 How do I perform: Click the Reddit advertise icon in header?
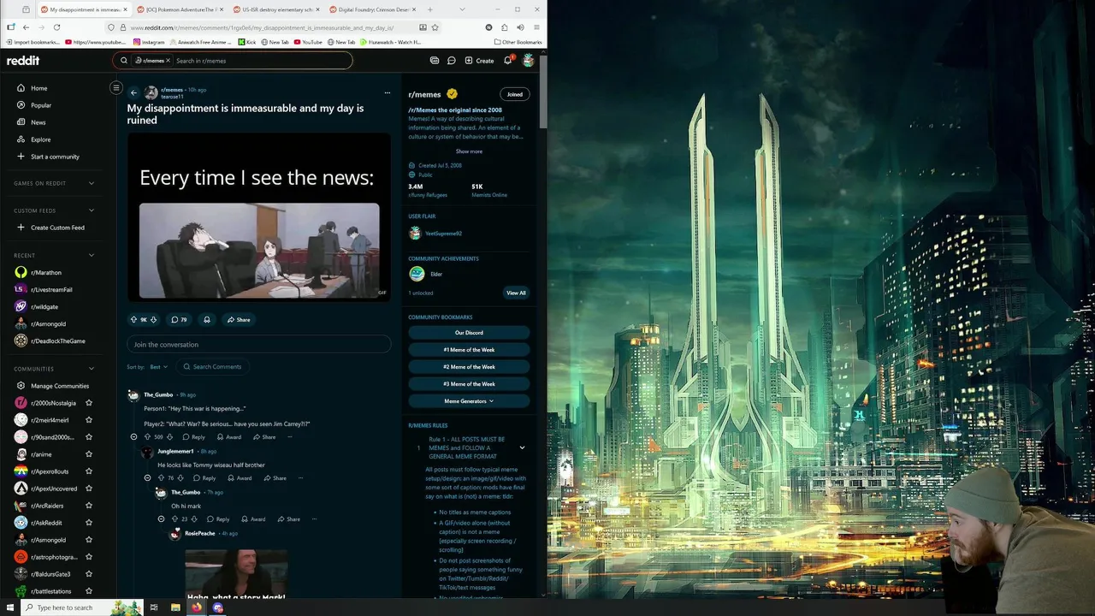pos(435,61)
